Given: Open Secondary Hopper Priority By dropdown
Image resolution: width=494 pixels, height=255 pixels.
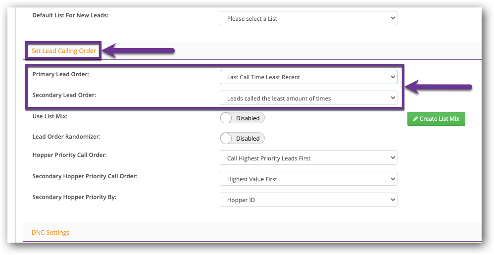Looking at the screenshot, I should coord(308,200).
